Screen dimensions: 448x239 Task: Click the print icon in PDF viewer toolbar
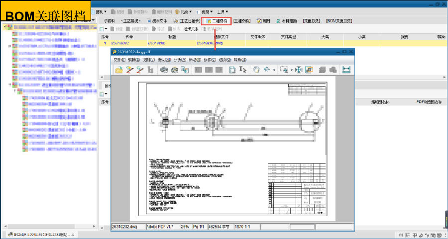tap(164, 70)
